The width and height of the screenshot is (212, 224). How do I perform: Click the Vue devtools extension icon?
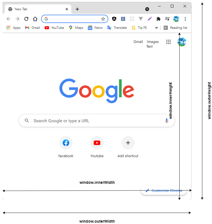point(141,19)
